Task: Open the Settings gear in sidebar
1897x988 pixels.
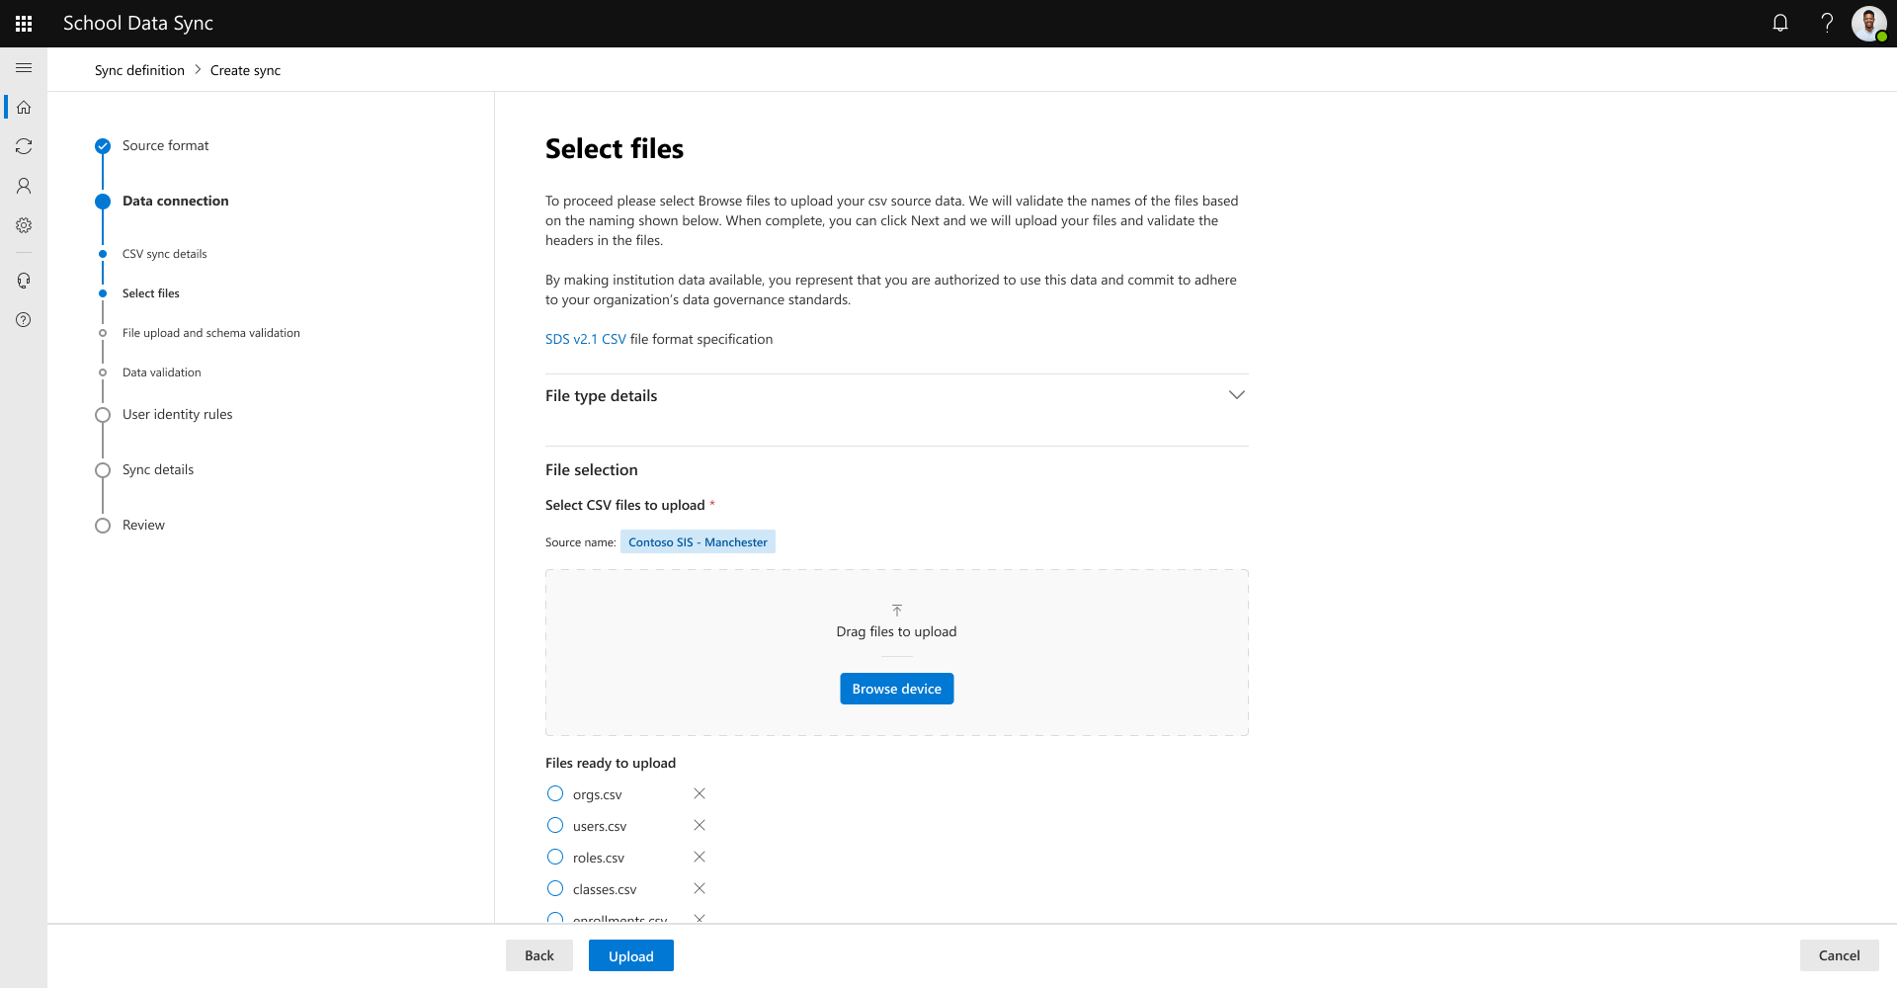Action: coord(24,225)
